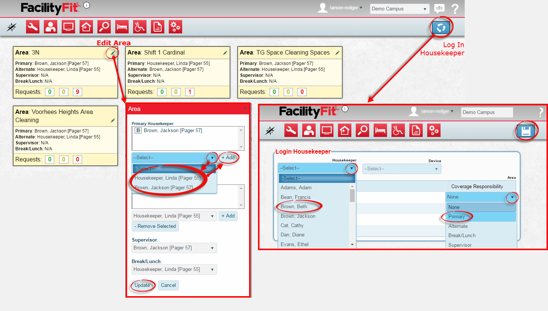Click the red request count 9 for Area 3N

77,92
